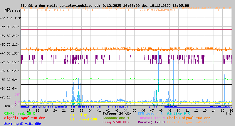Click the '-55 90 270M' y-axis label
The height and width of the screenshot is (126, 235).
(x=10, y=27)
